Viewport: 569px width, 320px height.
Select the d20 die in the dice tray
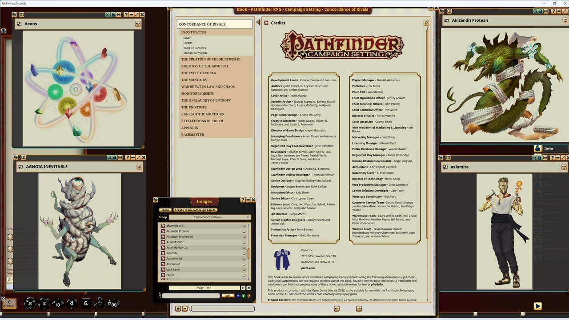point(30,304)
